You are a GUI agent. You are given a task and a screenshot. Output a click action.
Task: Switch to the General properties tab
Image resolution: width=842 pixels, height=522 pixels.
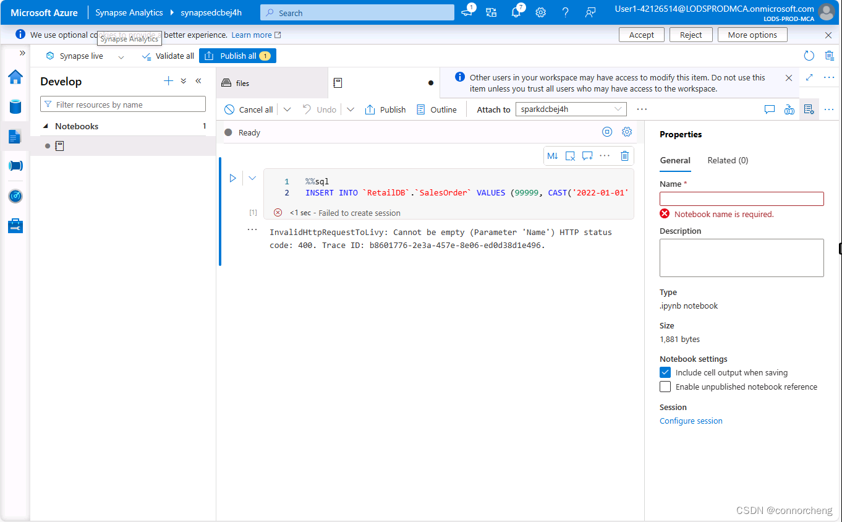tap(675, 160)
